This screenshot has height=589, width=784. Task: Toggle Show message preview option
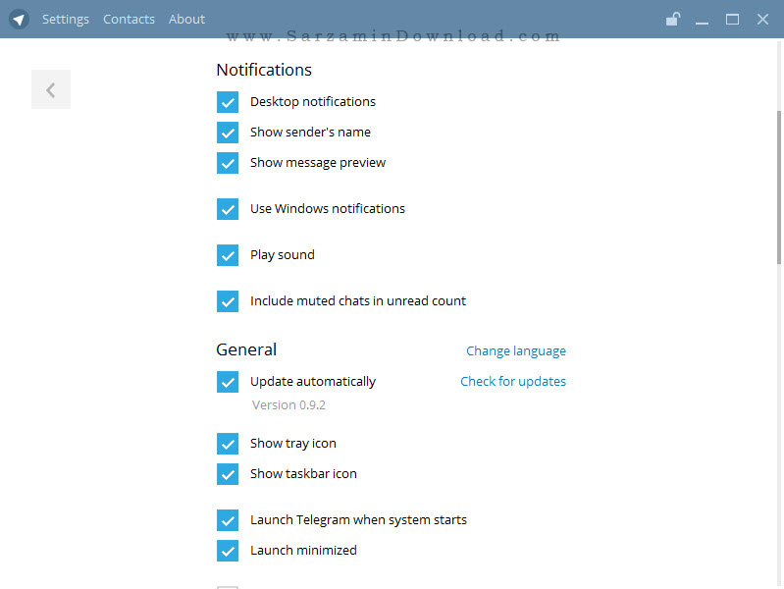click(228, 163)
